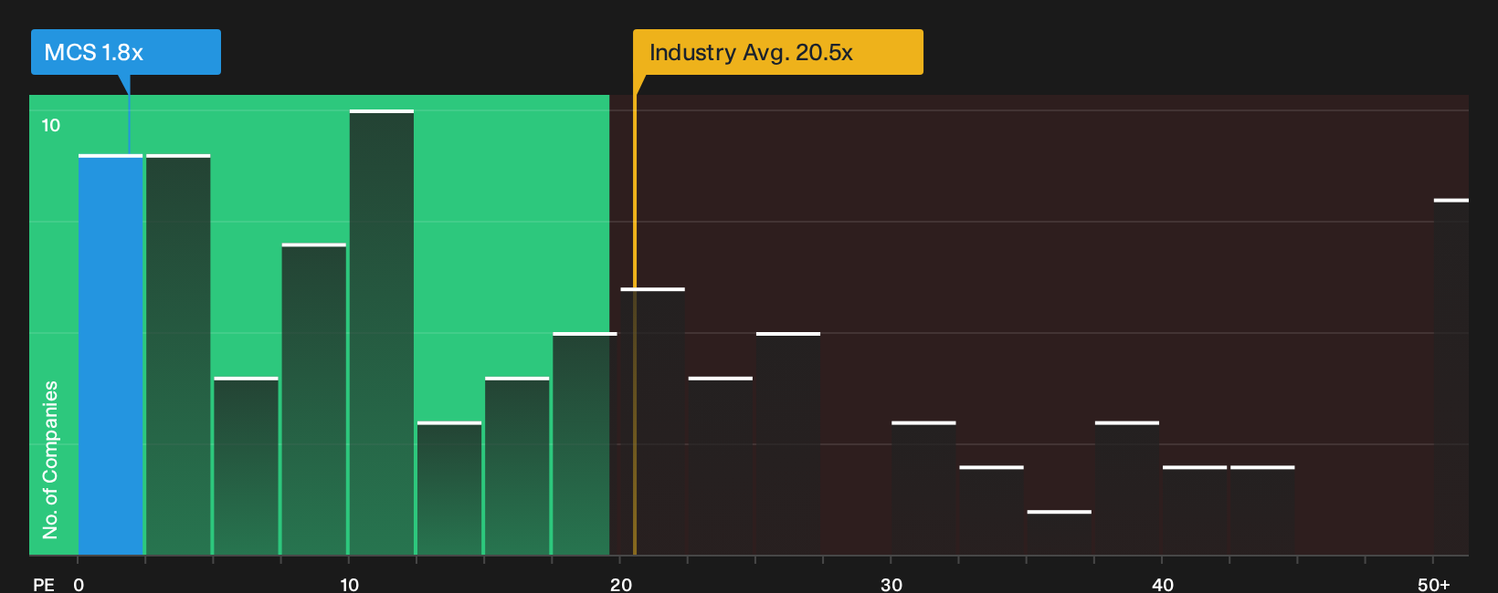Screen dimensions: 1498x593
Task: Select the 50+ PE bar
Action: (1451, 377)
